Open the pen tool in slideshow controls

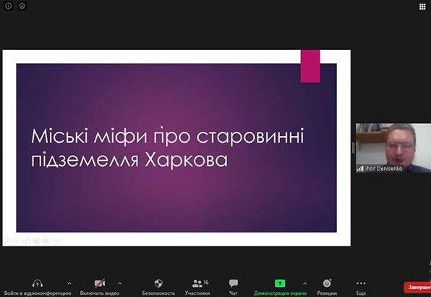coord(27,241)
